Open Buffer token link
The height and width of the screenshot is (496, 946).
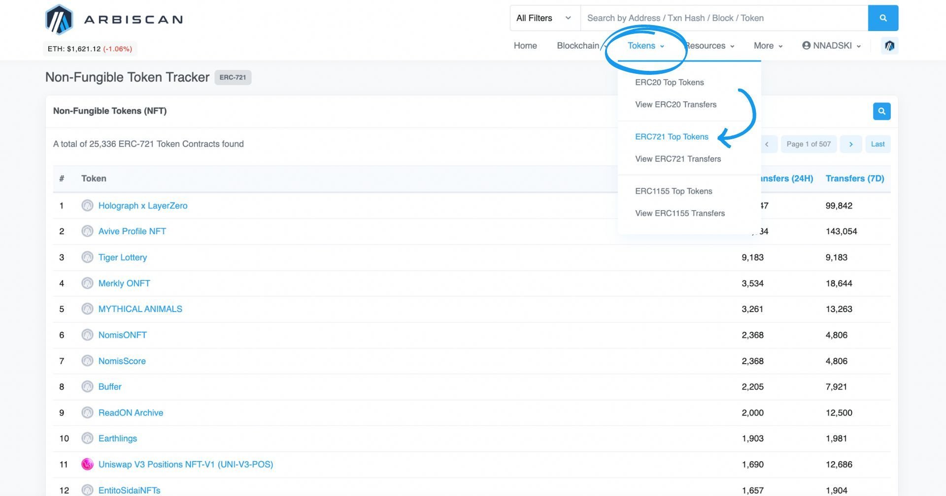[x=110, y=387]
